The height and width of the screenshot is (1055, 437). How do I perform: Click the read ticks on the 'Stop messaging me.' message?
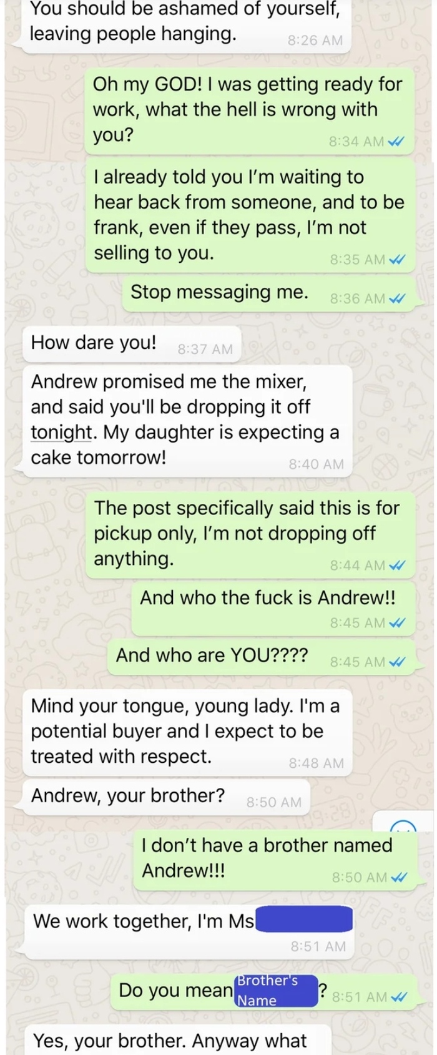click(397, 298)
